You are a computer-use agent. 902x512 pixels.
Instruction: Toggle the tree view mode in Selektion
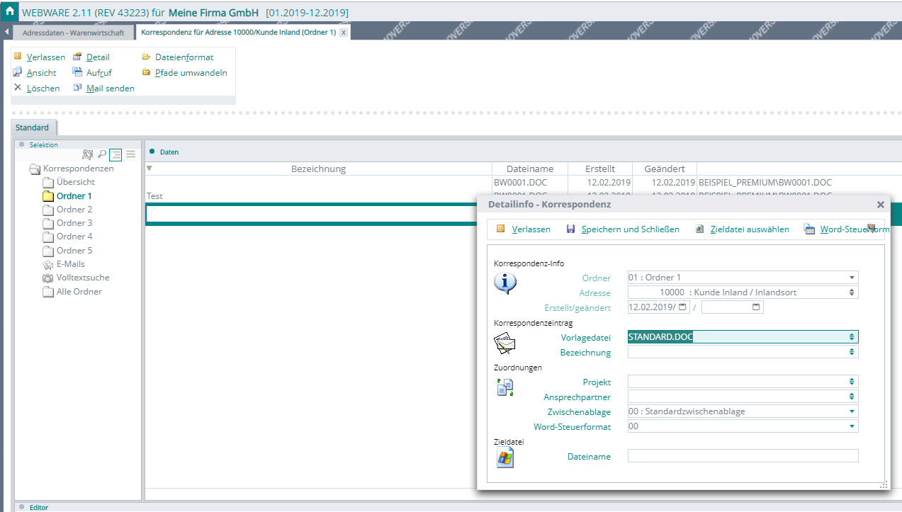pos(115,154)
